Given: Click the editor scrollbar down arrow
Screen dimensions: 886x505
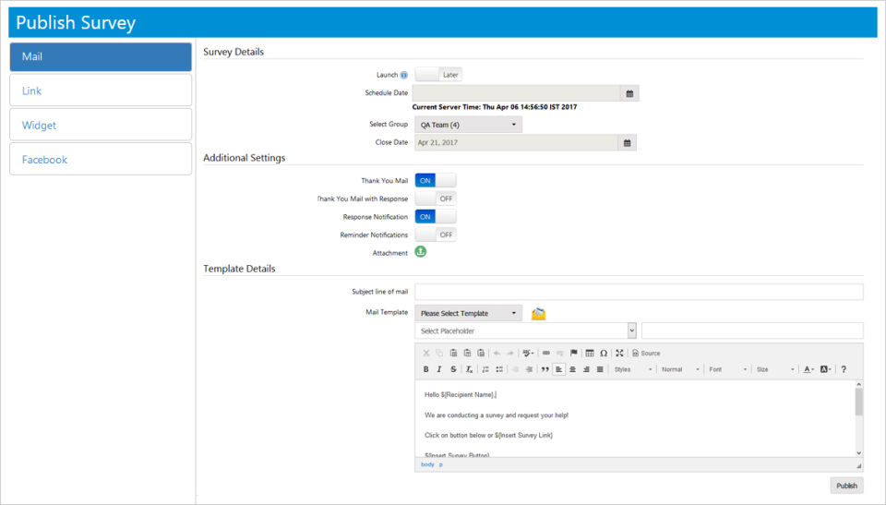Looking at the screenshot, I should coord(859,453).
